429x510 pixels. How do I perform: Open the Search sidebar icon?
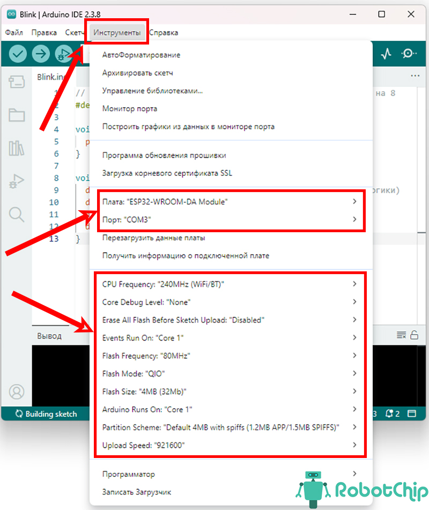pyautogui.click(x=17, y=215)
